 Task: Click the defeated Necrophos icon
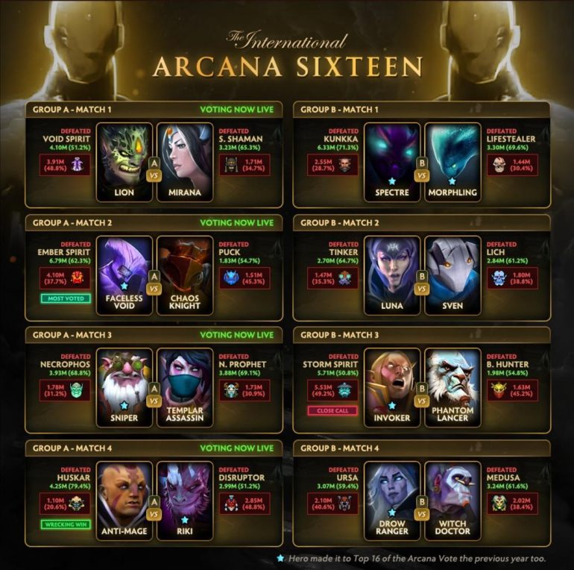78,390
